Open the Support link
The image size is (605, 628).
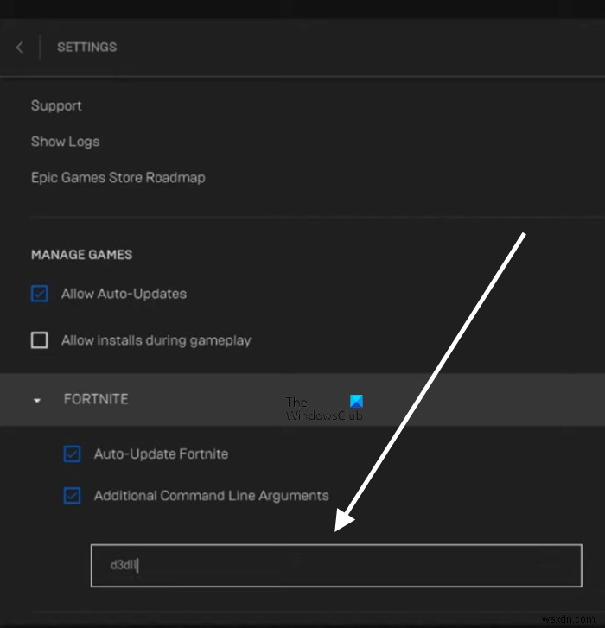click(x=56, y=105)
